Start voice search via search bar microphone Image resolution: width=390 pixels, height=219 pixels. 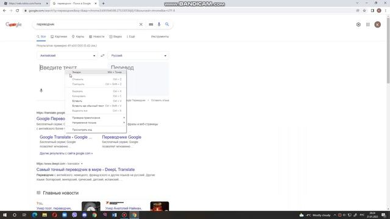pyautogui.click(x=159, y=24)
